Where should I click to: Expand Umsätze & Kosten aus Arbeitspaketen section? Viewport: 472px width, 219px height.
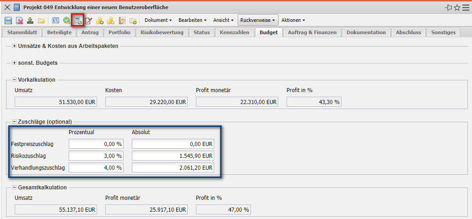click(15, 46)
